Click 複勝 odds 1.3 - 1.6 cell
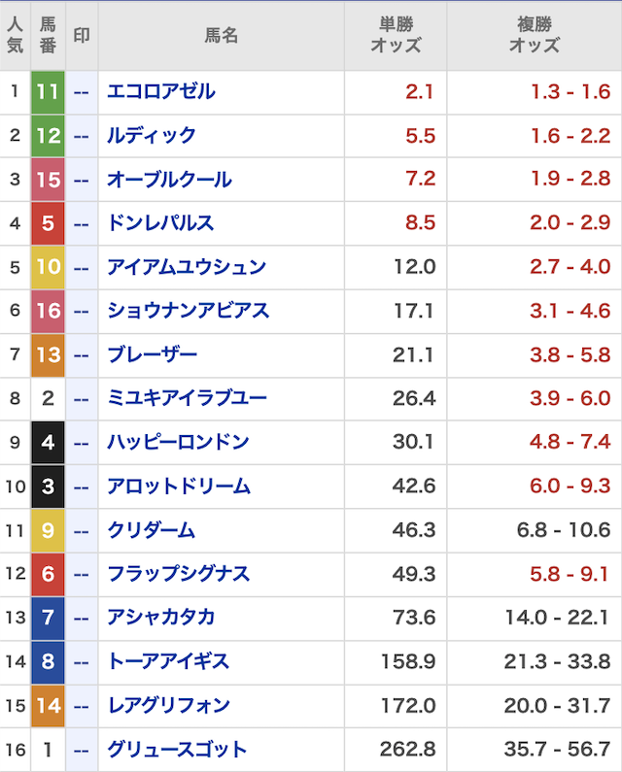 [x=570, y=92]
